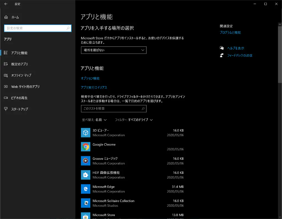This screenshot has width=282, height=219.
Task: Click the 3D ビューアー app icon
Action: (x=85, y=133)
